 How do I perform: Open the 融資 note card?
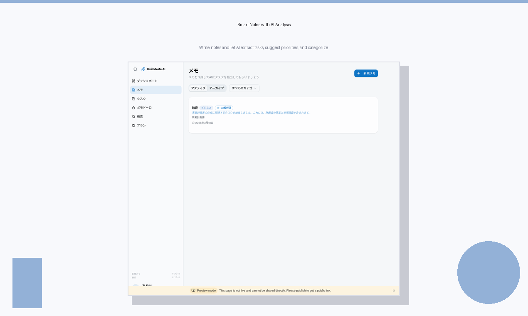(283, 115)
